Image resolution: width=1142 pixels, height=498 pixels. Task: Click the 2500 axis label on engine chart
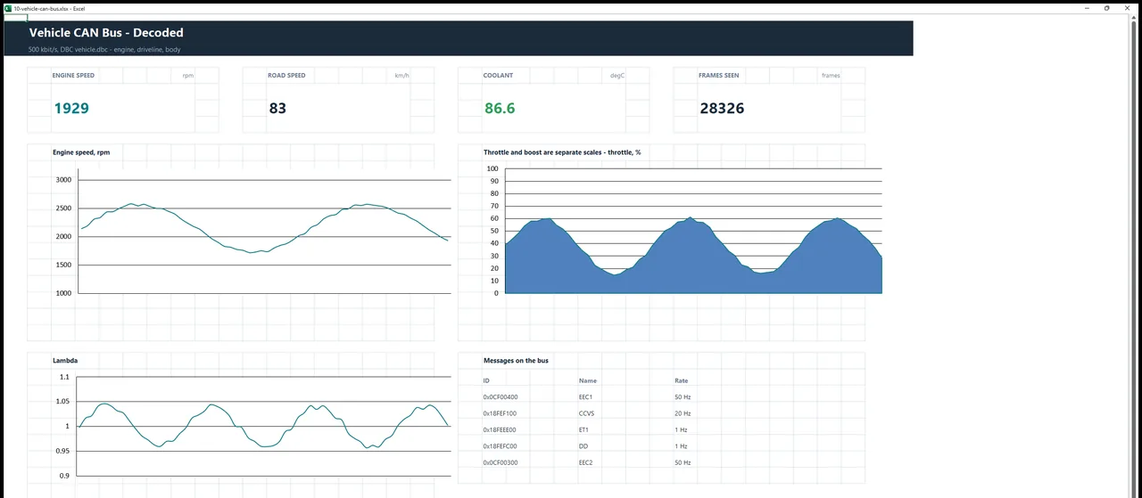point(63,208)
